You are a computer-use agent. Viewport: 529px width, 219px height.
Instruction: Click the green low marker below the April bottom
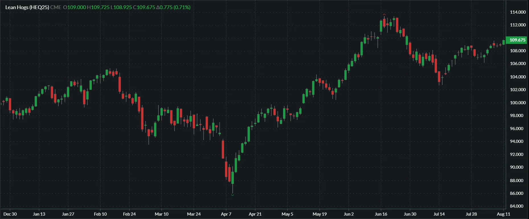coord(233,195)
